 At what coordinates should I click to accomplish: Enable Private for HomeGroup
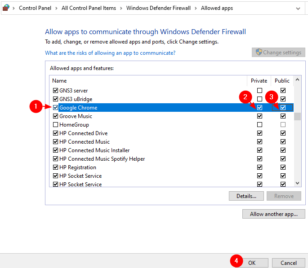click(x=260, y=124)
